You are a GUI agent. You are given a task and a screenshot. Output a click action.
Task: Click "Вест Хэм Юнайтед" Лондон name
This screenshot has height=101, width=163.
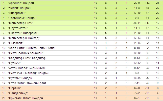[x=28, y=73]
